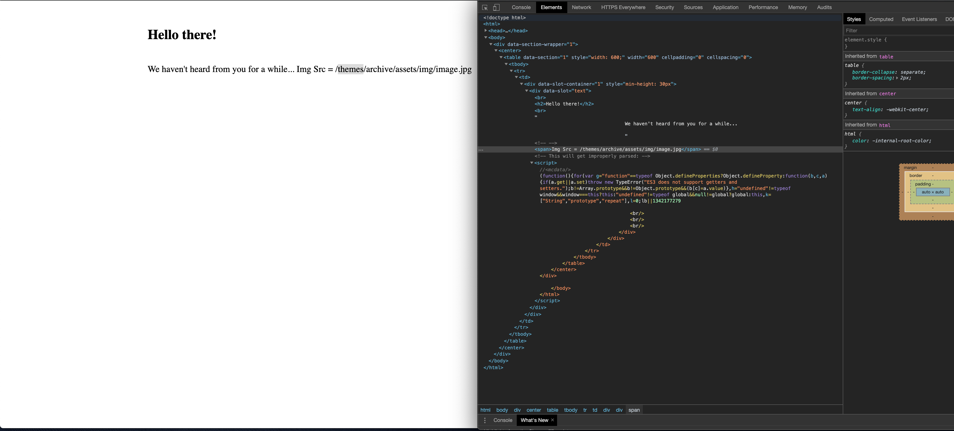Open the Event Listeners sidebar tab
The width and height of the screenshot is (954, 431).
coord(919,19)
